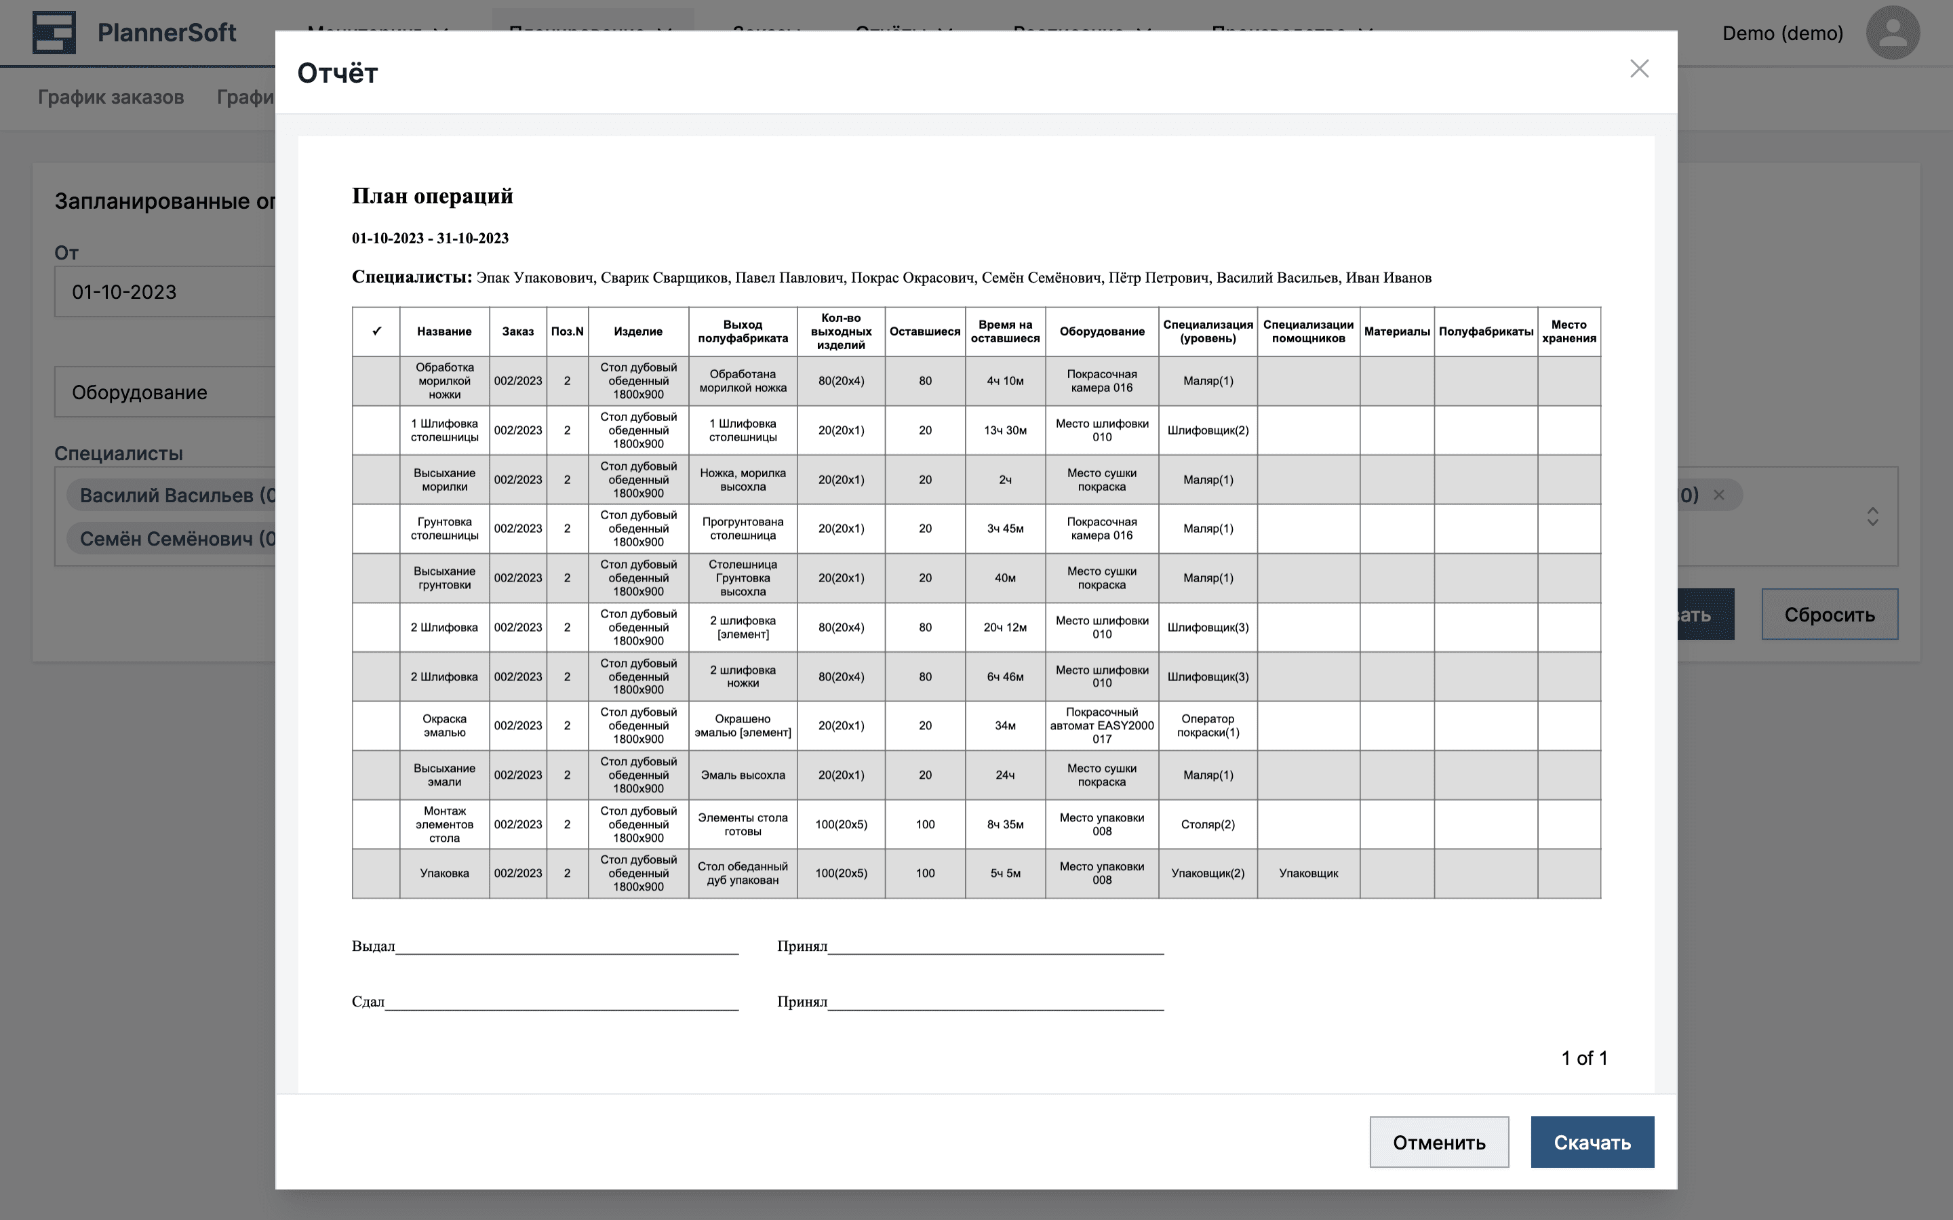This screenshot has width=1953, height=1220.
Task: Close the Отчёт dialog with X
Action: point(1638,68)
